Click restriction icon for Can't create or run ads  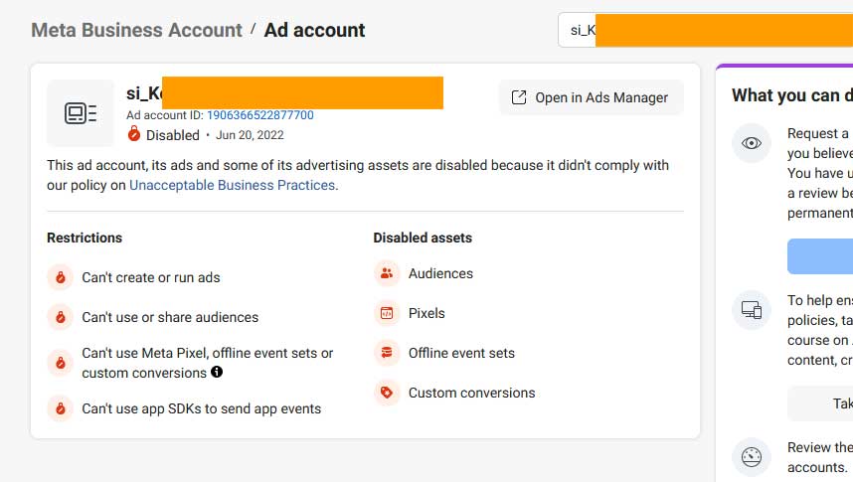point(61,277)
